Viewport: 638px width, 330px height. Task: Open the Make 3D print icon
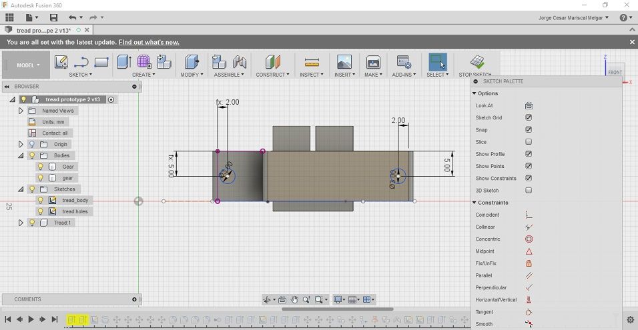[373, 62]
